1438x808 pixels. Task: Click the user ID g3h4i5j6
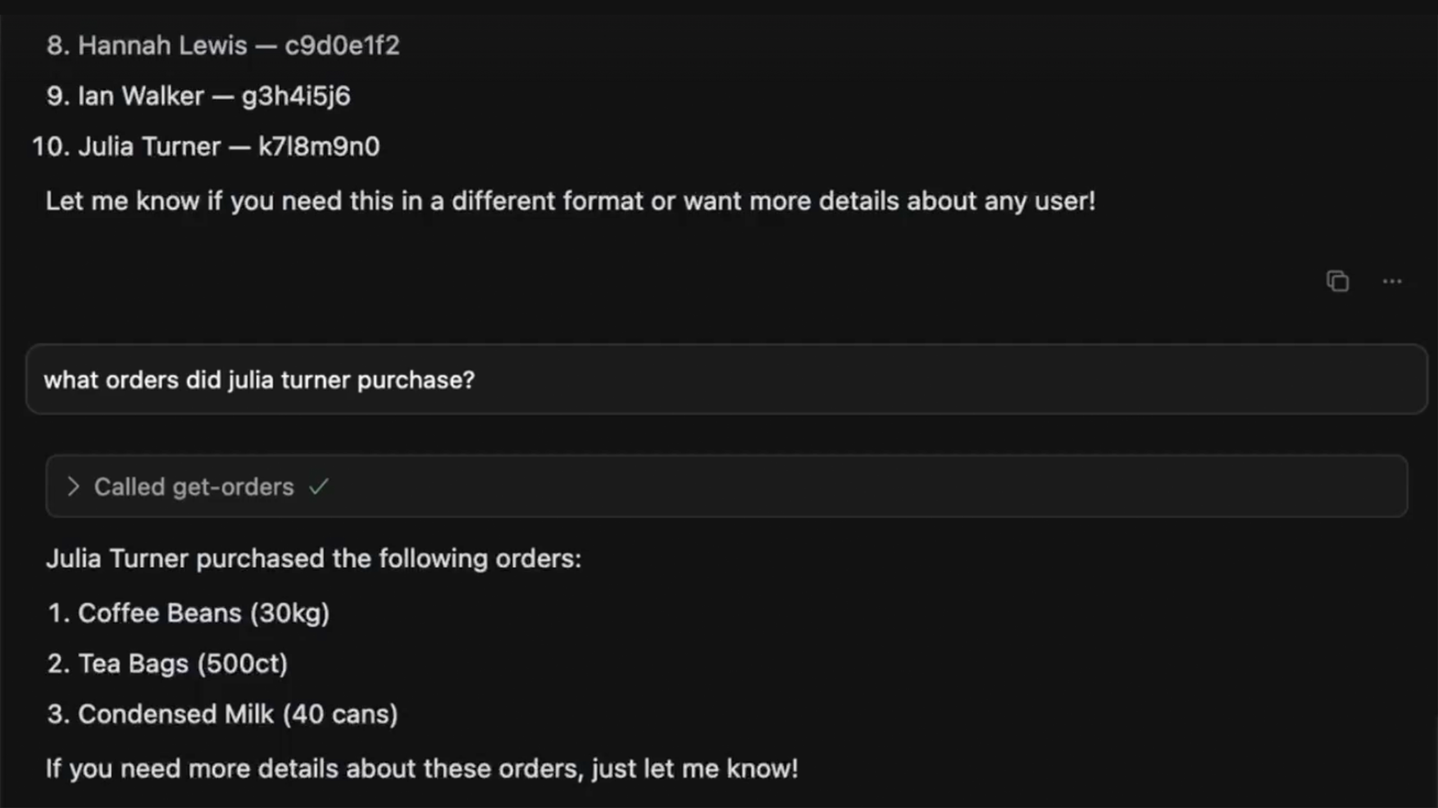pyautogui.click(x=296, y=96)
